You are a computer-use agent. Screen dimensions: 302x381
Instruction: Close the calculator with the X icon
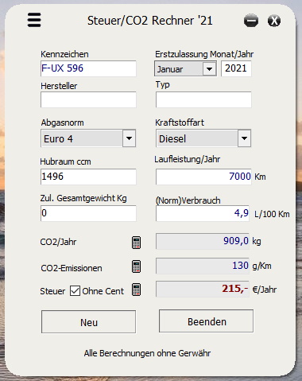tap(274, 21)
